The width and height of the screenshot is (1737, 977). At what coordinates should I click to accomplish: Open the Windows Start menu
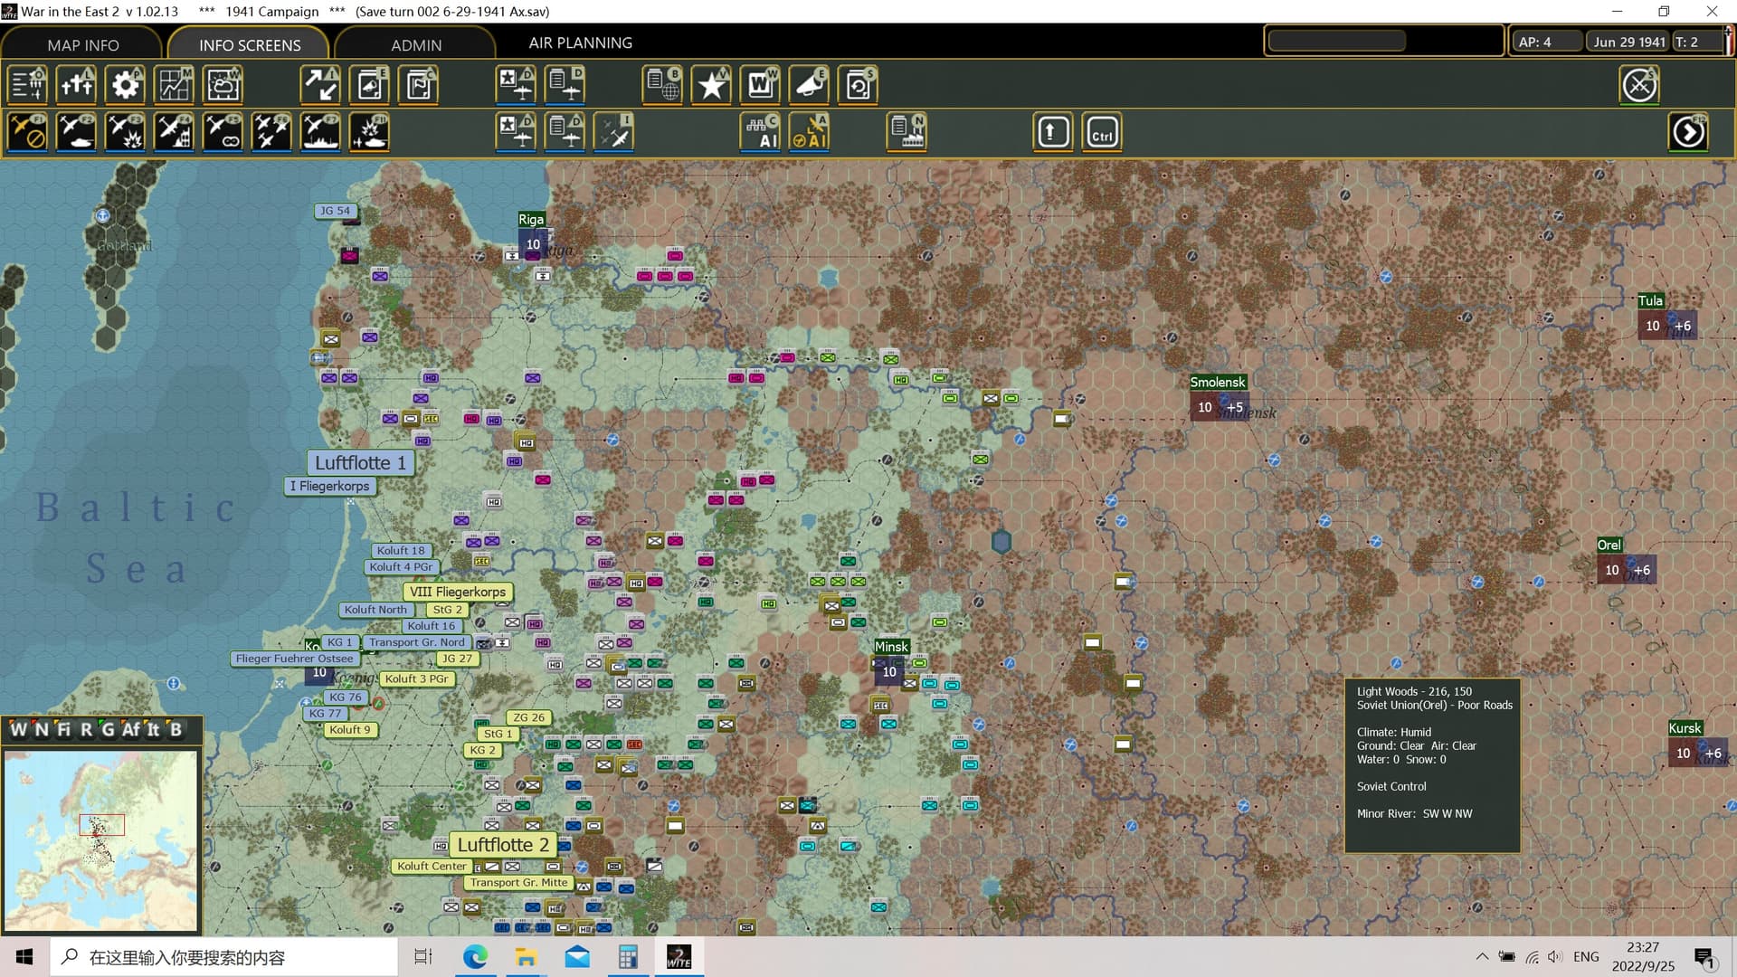point(24,956)
